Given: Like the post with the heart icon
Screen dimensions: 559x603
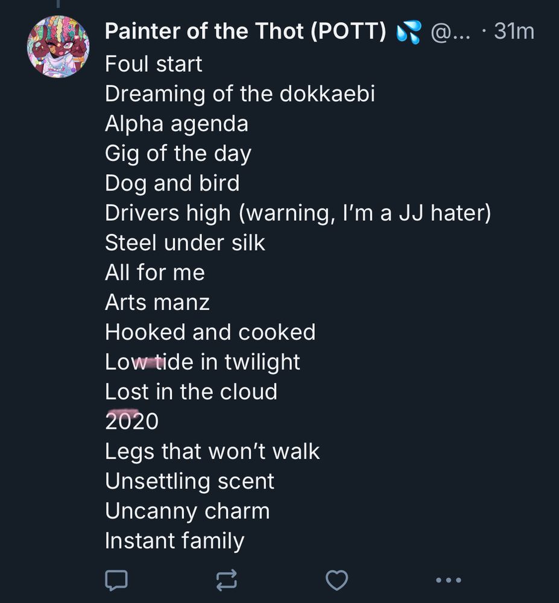Looking at the screenshot, I should (336, 580).
